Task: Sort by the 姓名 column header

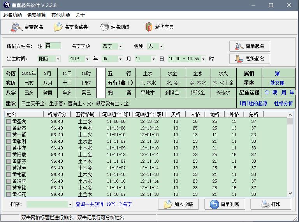Action: pyautogui.click(x=24, y=114)
